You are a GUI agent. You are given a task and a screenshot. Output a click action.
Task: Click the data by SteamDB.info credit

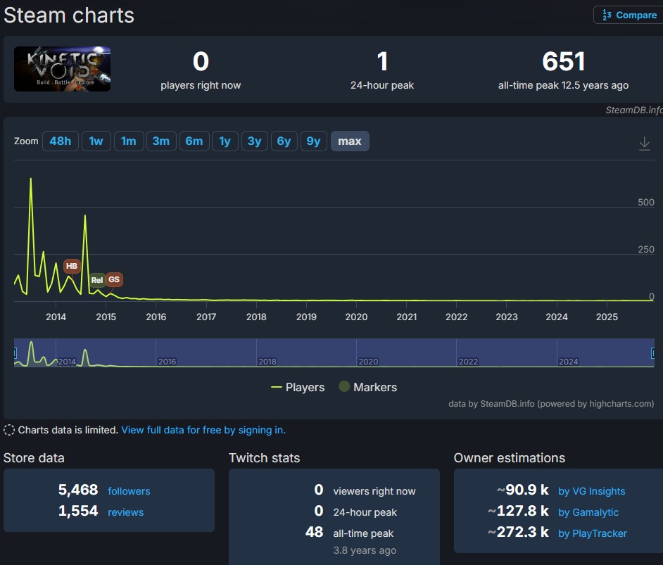tap(551, 404)
